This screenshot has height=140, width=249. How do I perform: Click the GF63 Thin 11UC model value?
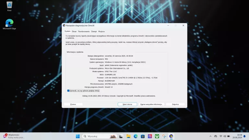[111, 71]
